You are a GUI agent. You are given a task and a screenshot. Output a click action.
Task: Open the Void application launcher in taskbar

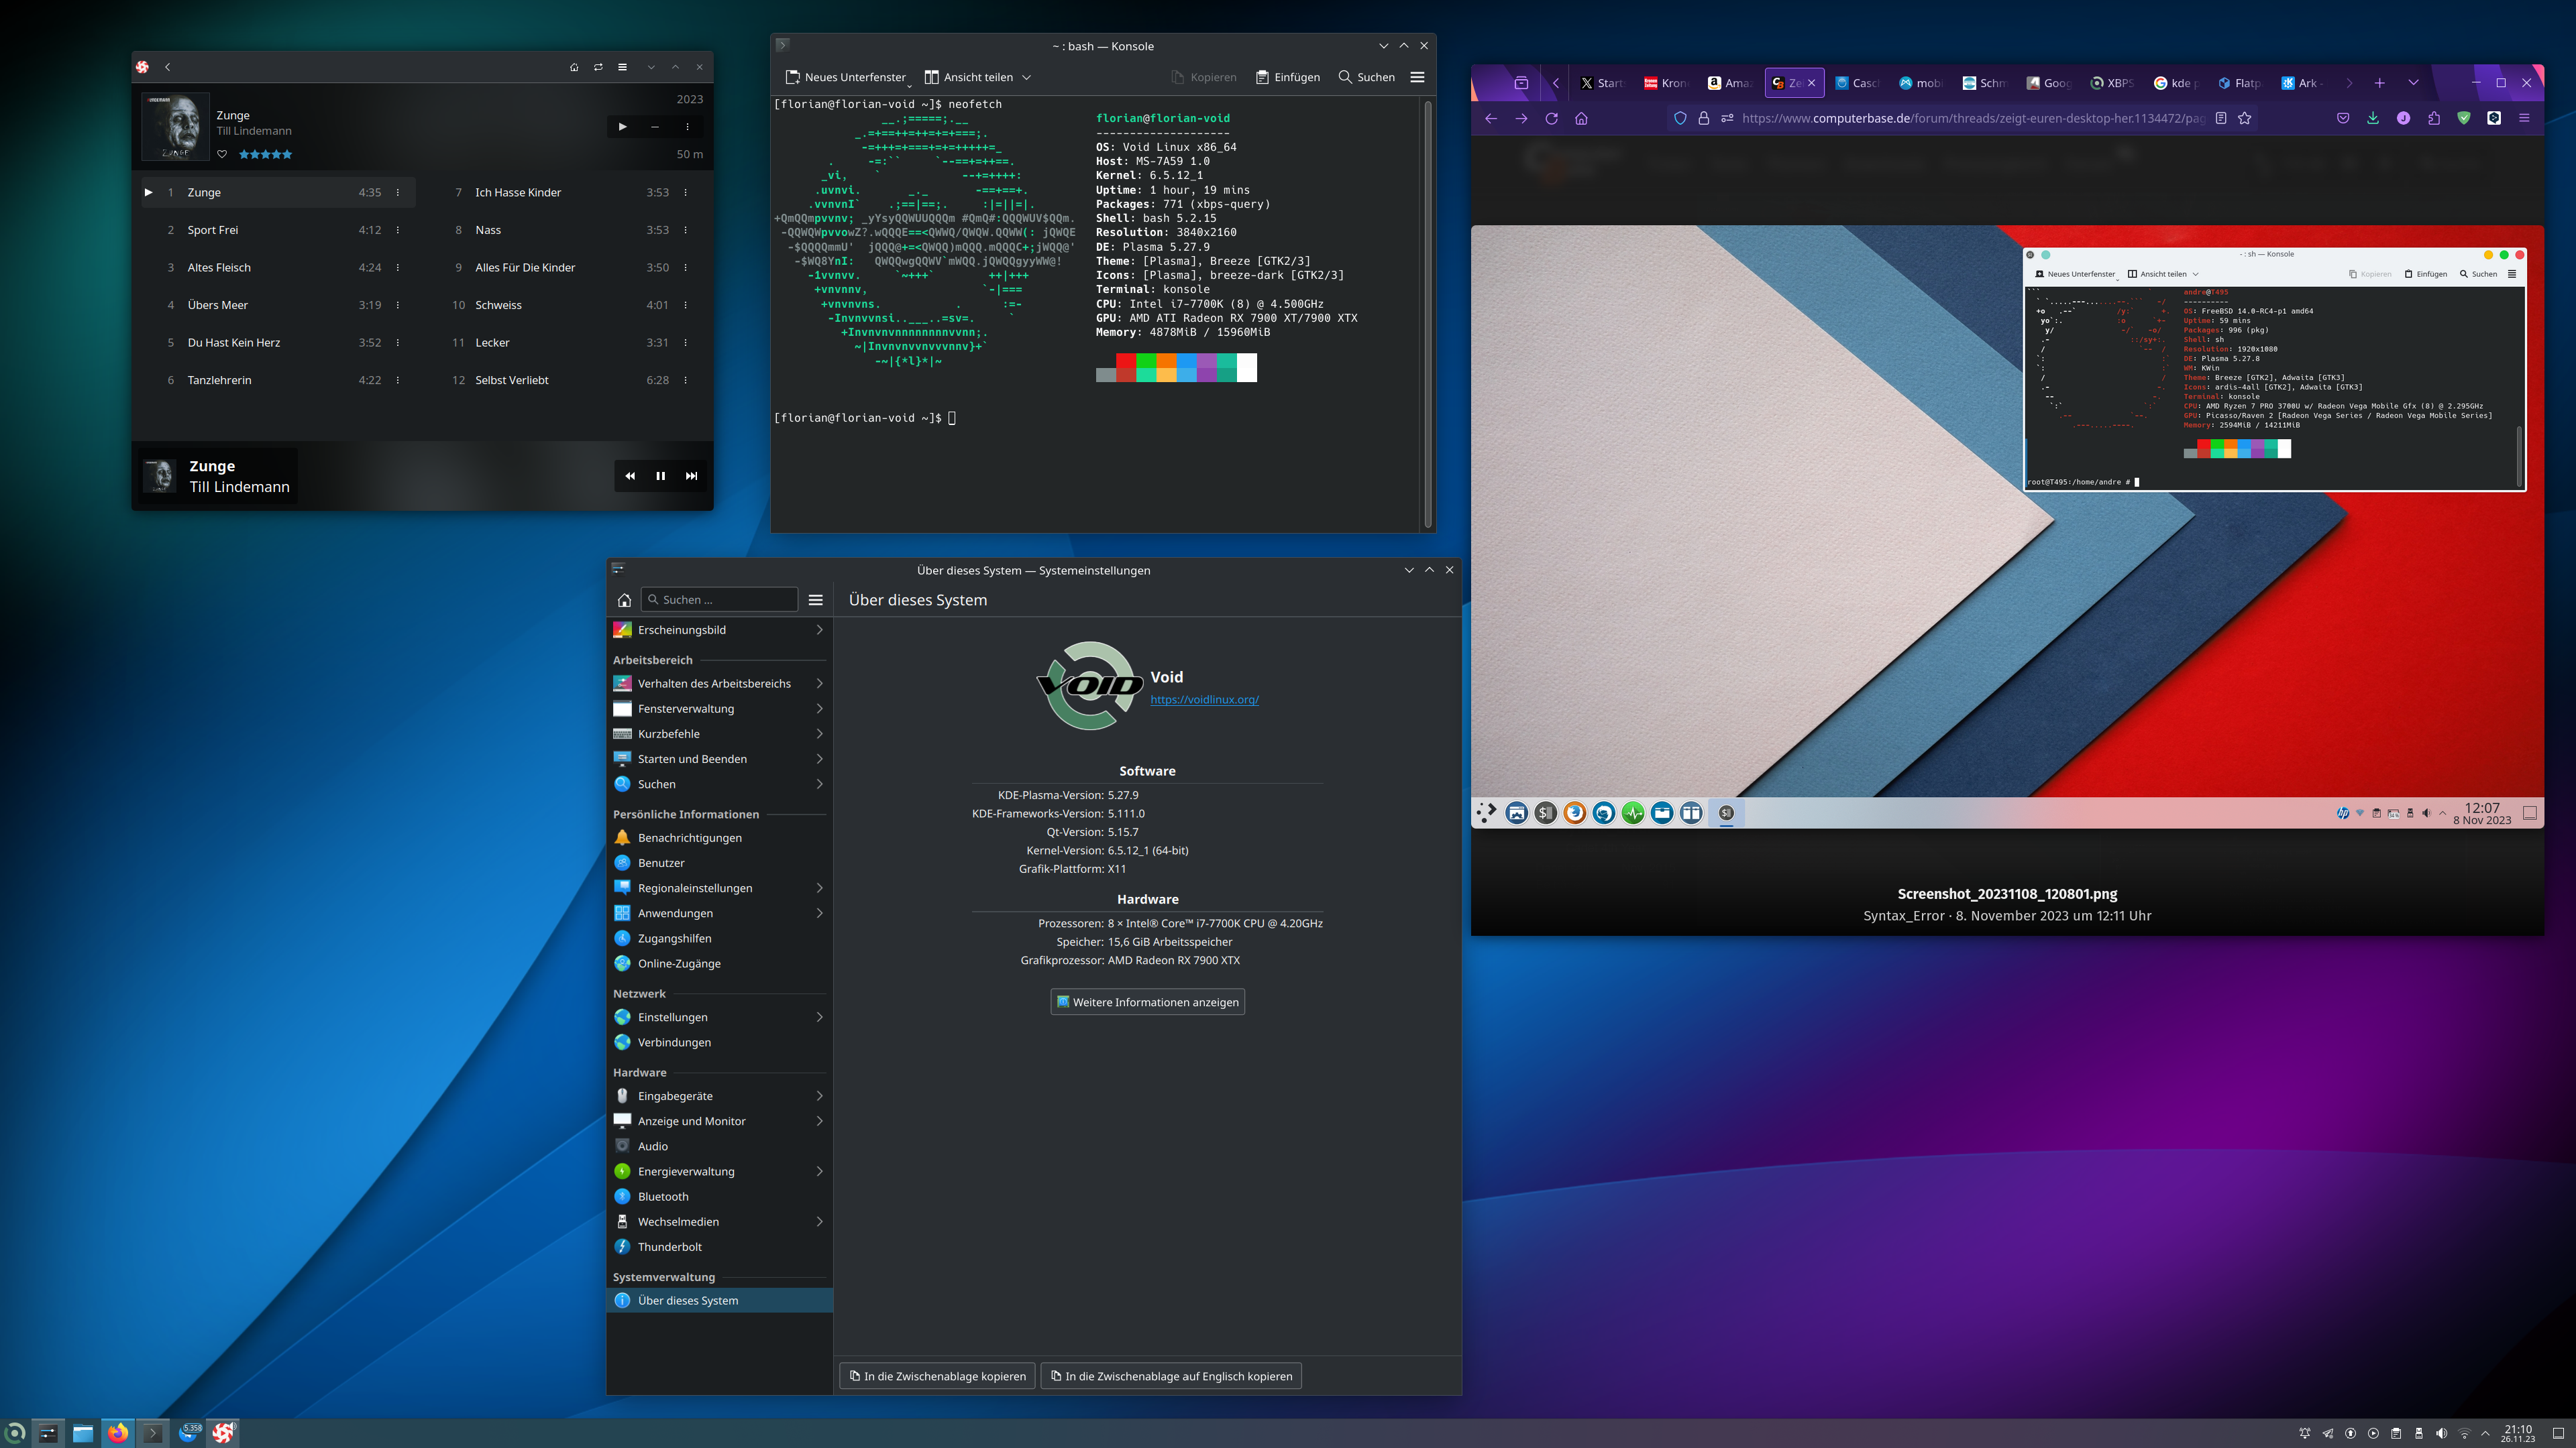[15, 1432]
